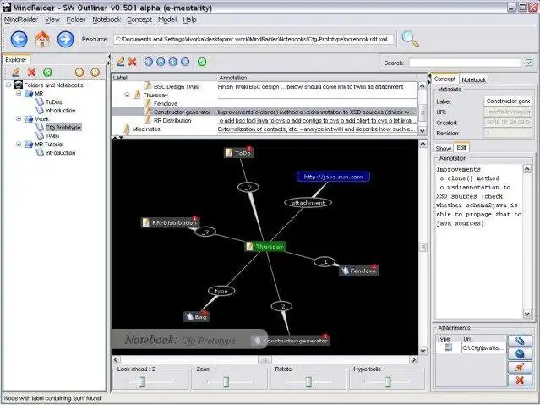Click the Label column header
Image resolution: width=540 pixels, height=405 pixels.
(165, 78)
